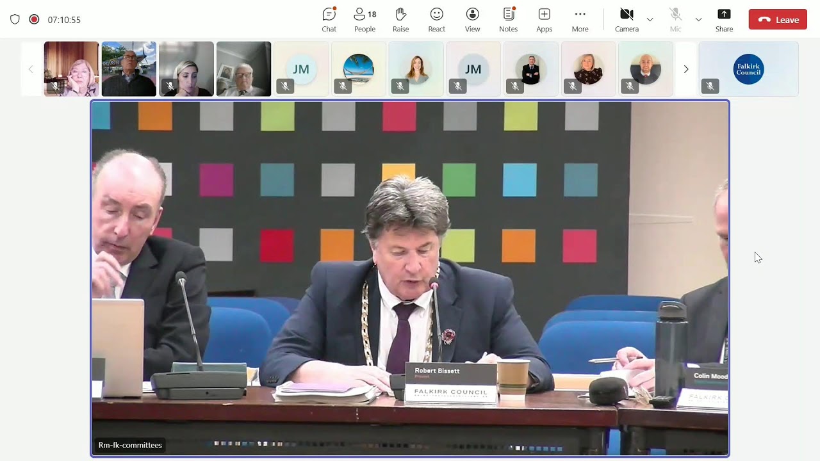Turn on the Camera
The height and width of the screenshot is (461, 820).
[627, 20]
